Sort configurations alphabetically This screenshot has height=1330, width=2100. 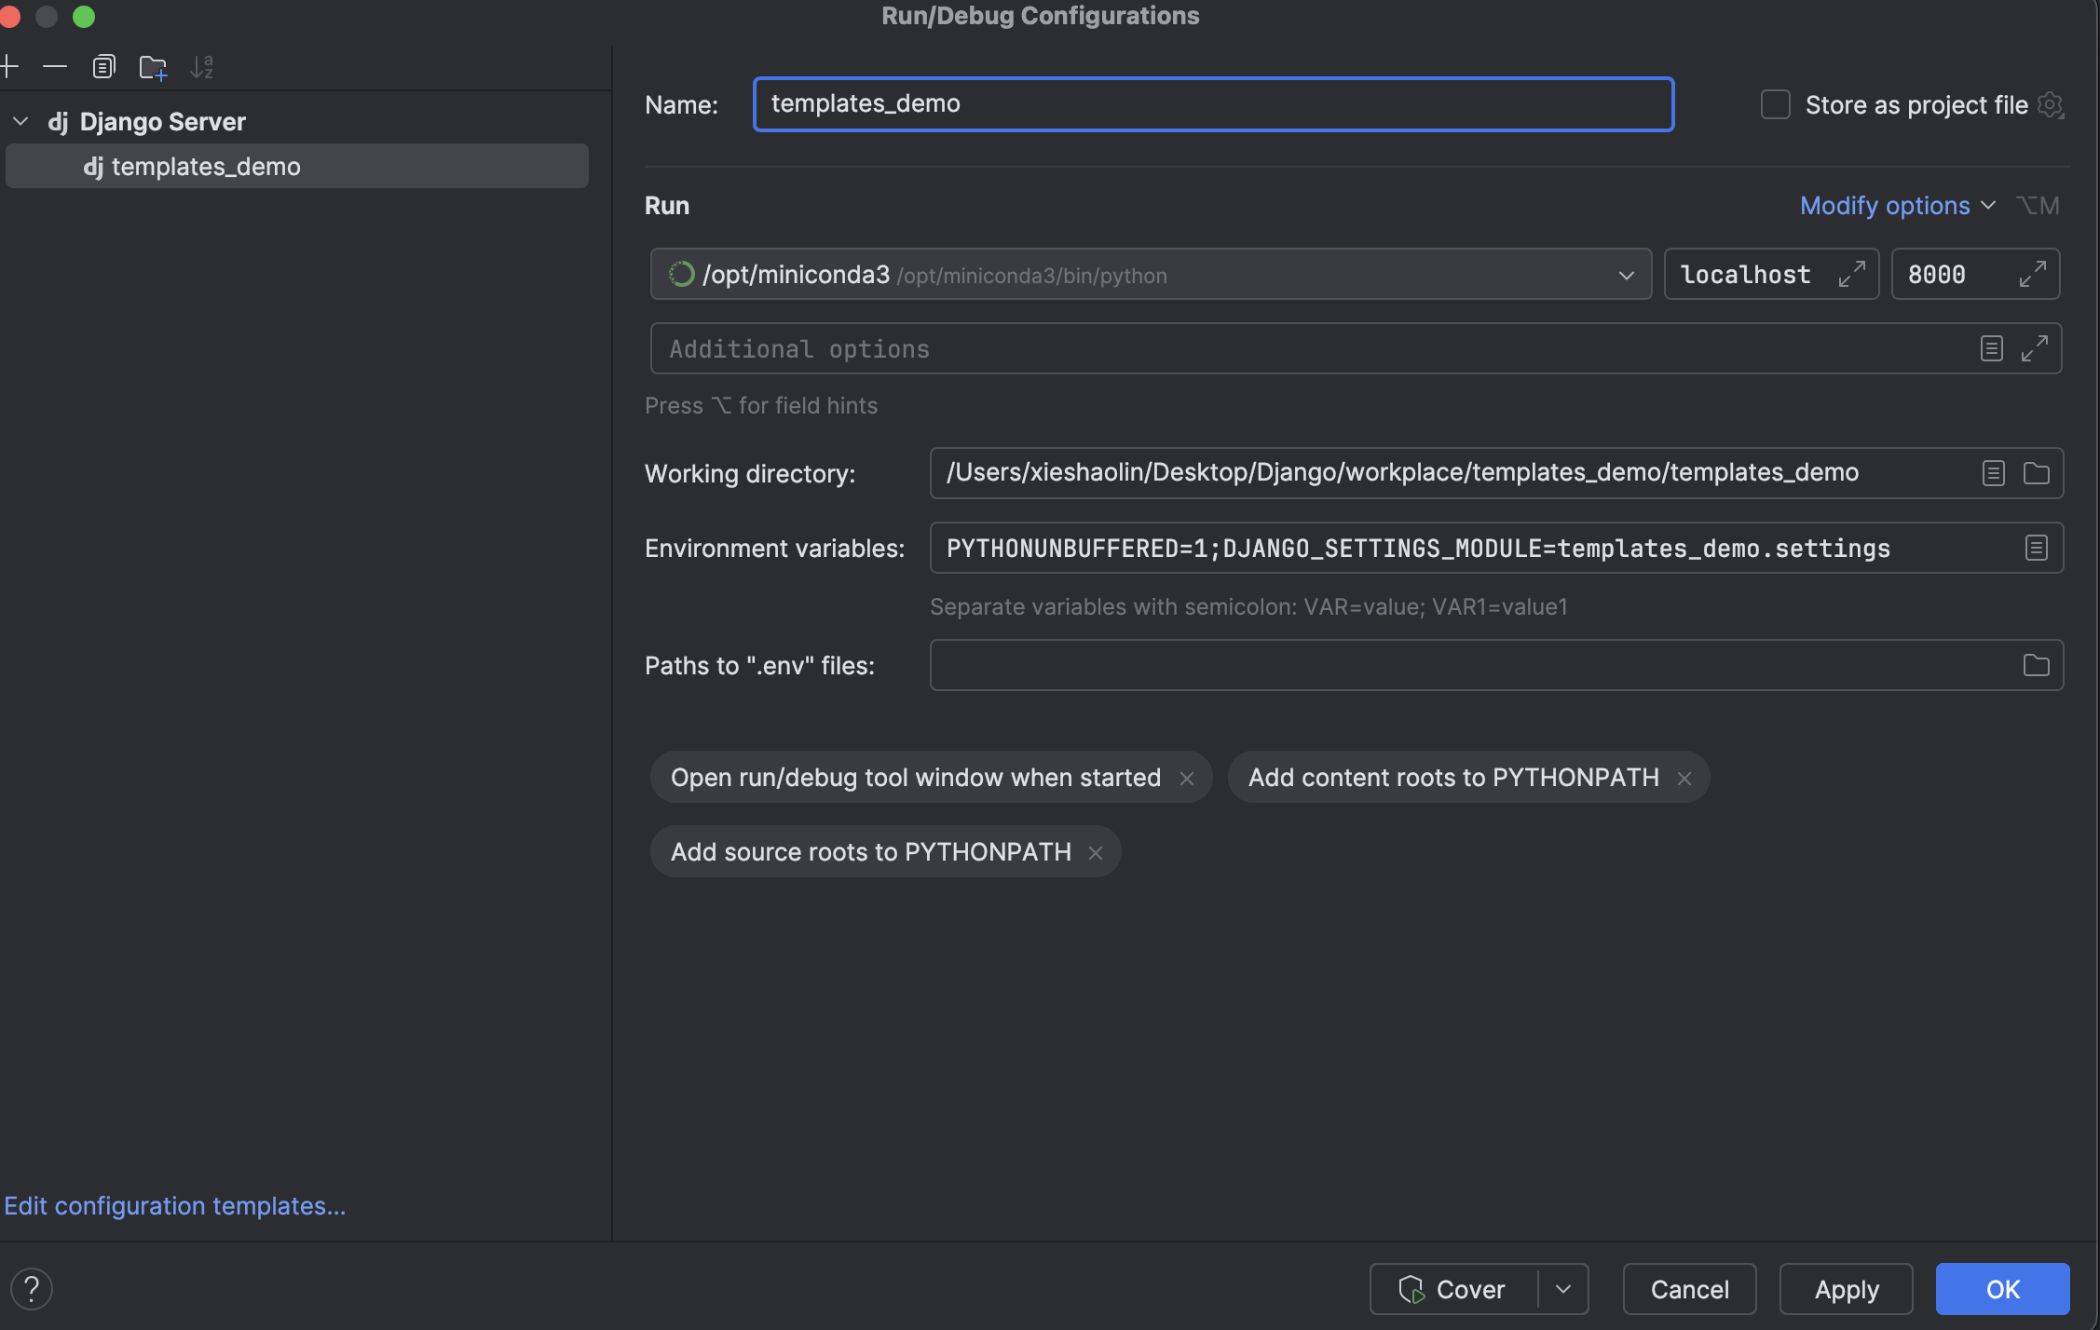pyautogui.click(x=202, y=67)
